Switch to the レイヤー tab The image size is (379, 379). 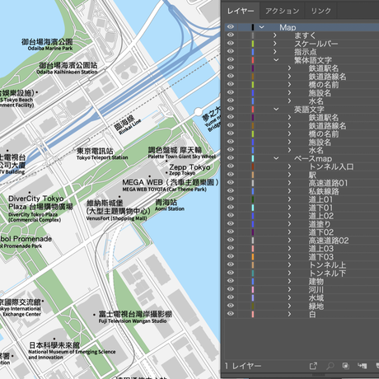tap(241, 11)
